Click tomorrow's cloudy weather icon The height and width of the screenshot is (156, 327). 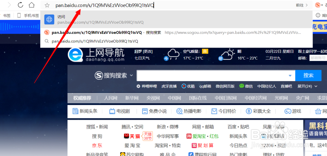coord(226,55)
